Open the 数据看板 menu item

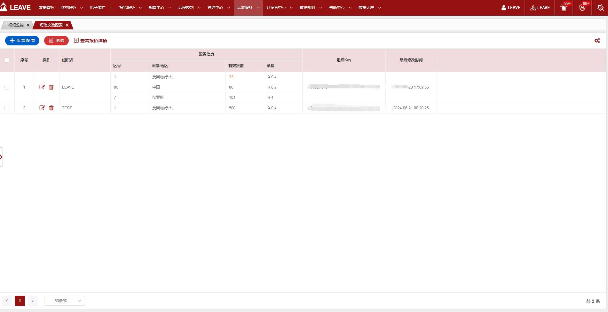point(46,8)
